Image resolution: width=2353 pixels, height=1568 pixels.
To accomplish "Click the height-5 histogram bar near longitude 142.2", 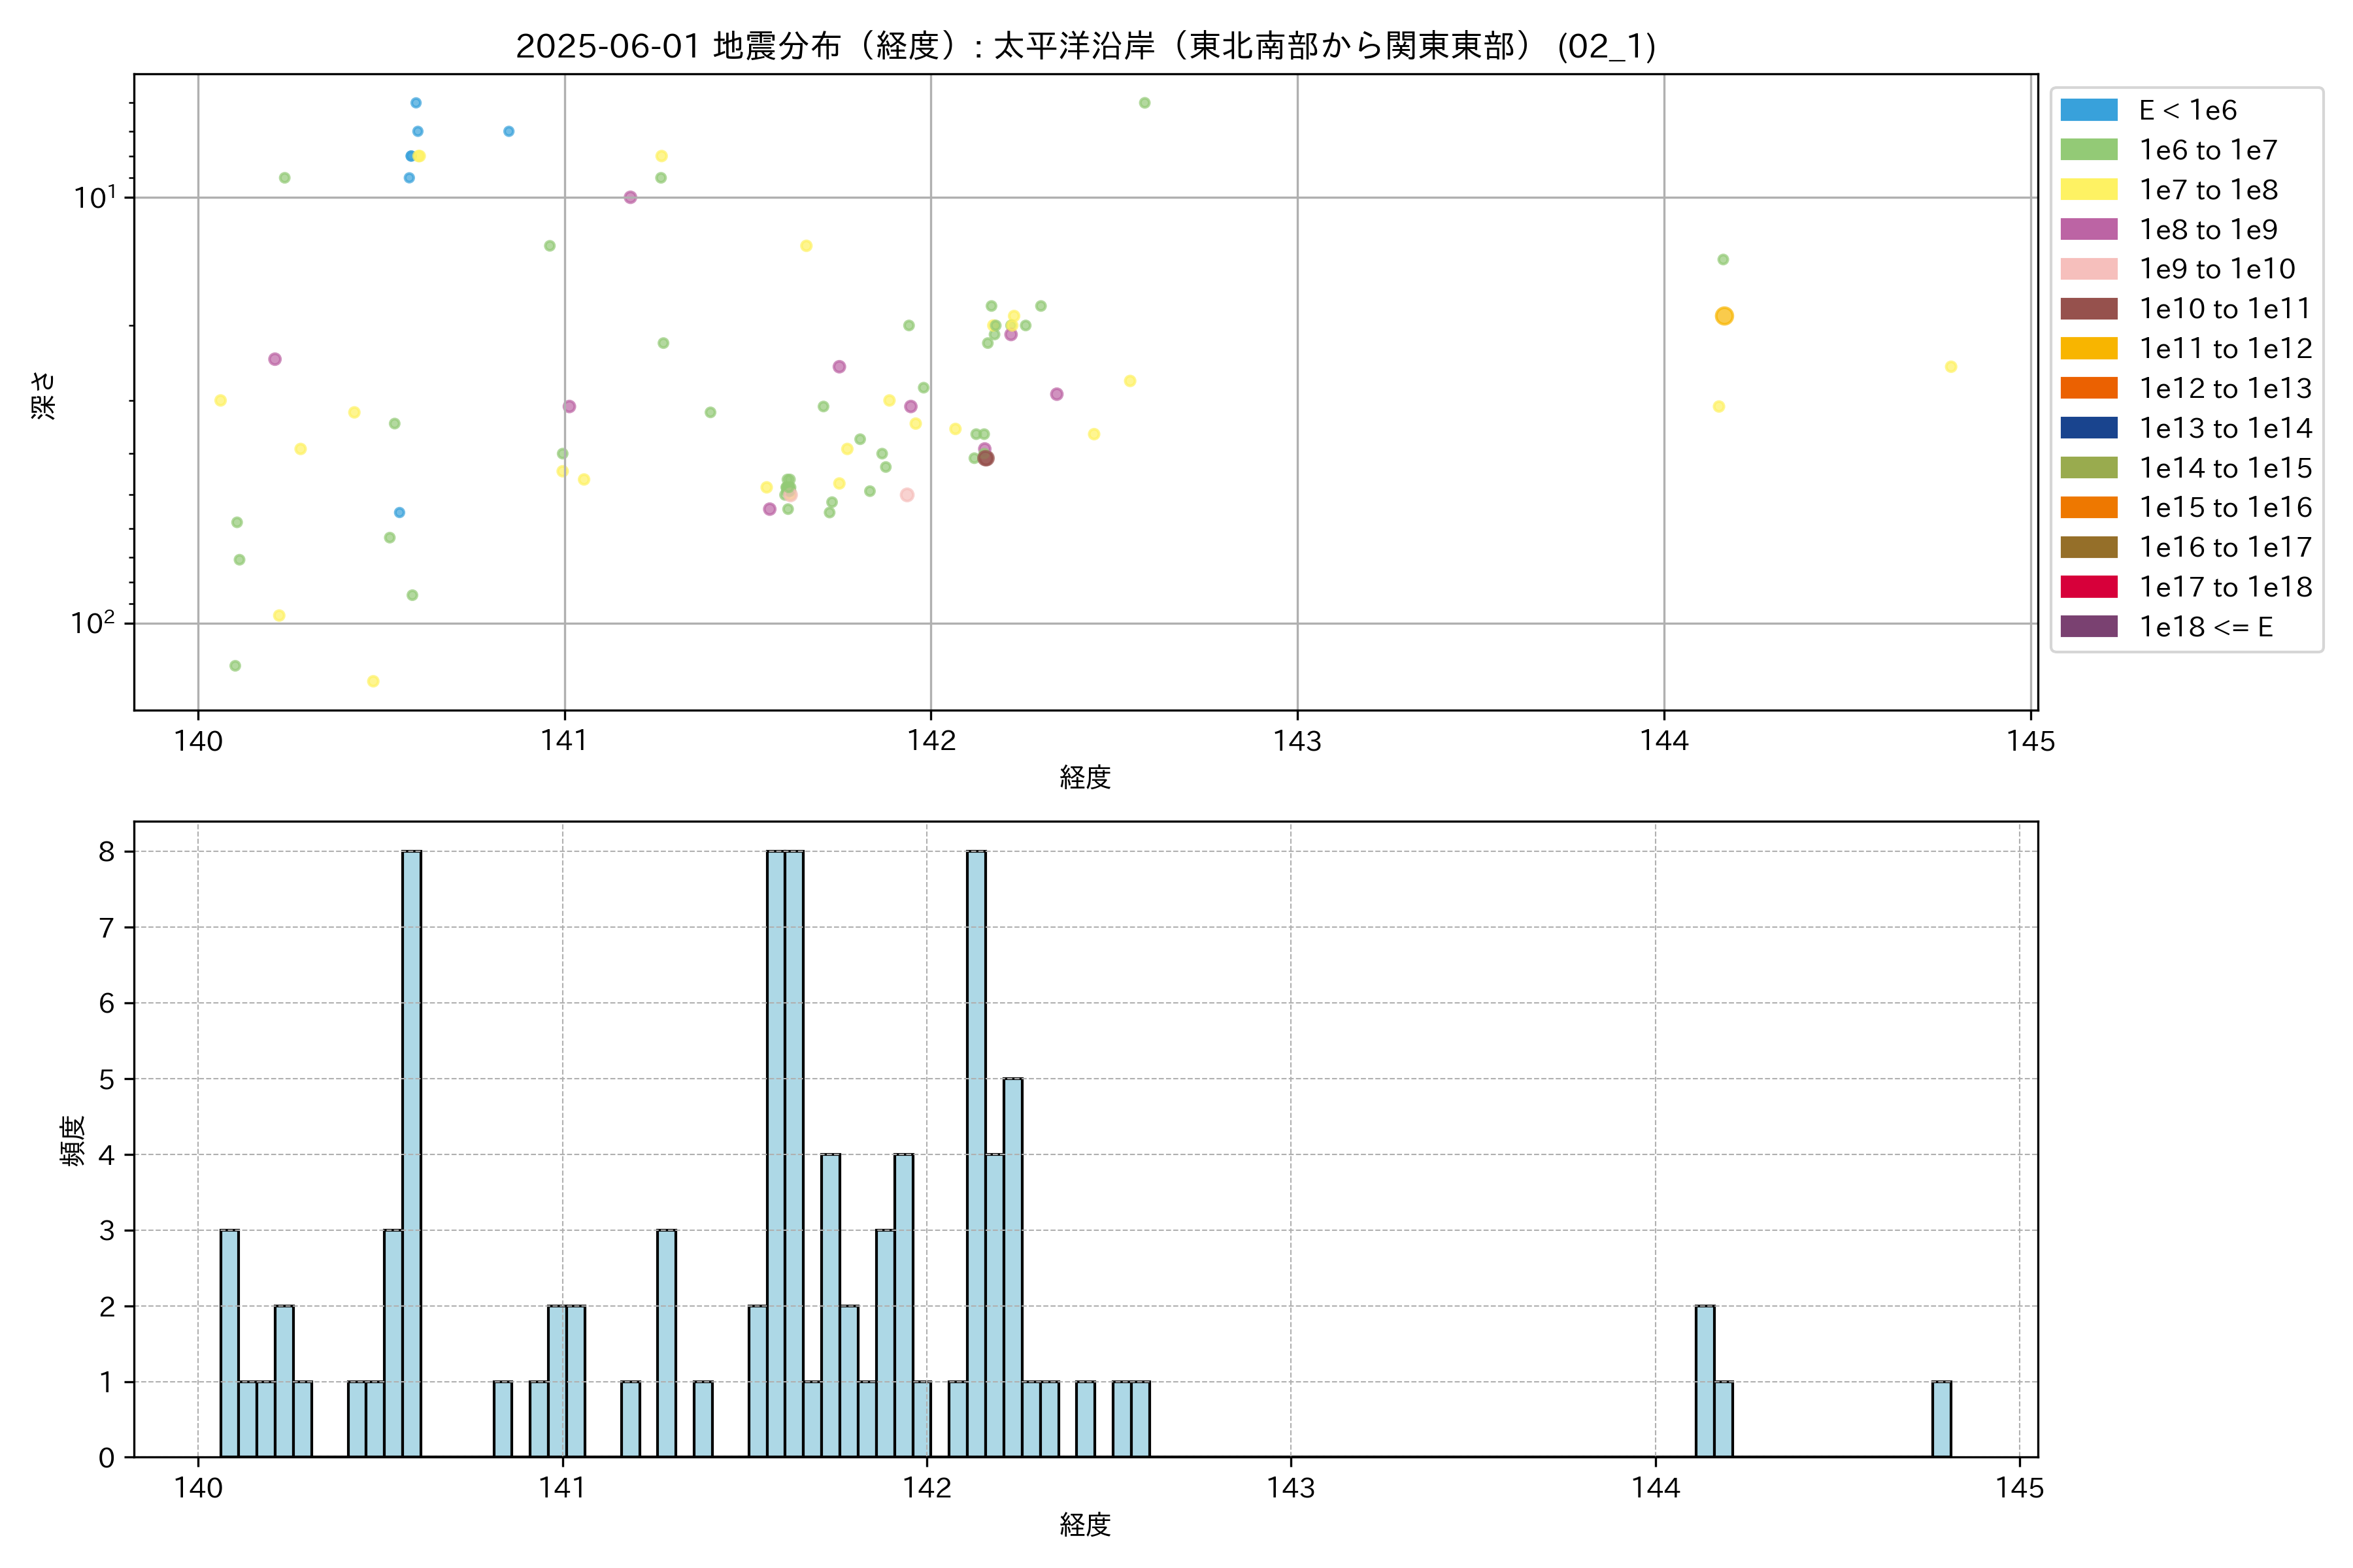I will (x=1012, y=1267).
